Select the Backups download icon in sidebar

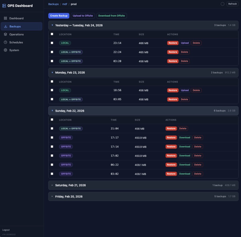(5, 26)
